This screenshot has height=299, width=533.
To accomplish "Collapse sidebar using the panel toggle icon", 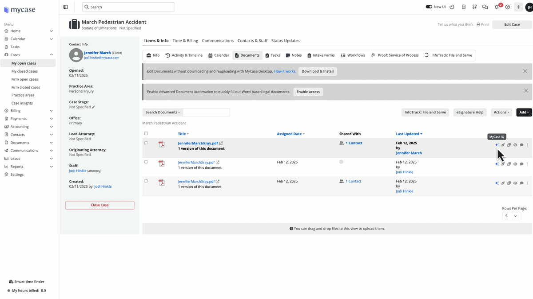I will [x=66, y=7].
